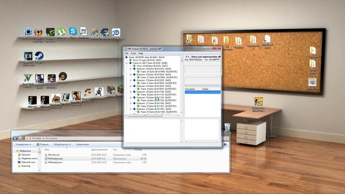Select the Daemon Tools lightning icon

[38, 33]
